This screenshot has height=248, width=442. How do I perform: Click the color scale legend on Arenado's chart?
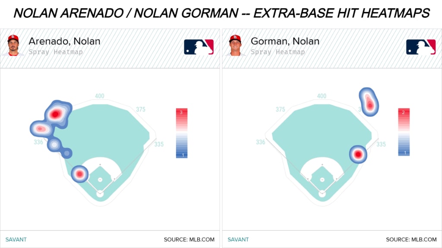pyautogui.click(x=181, y=133)
